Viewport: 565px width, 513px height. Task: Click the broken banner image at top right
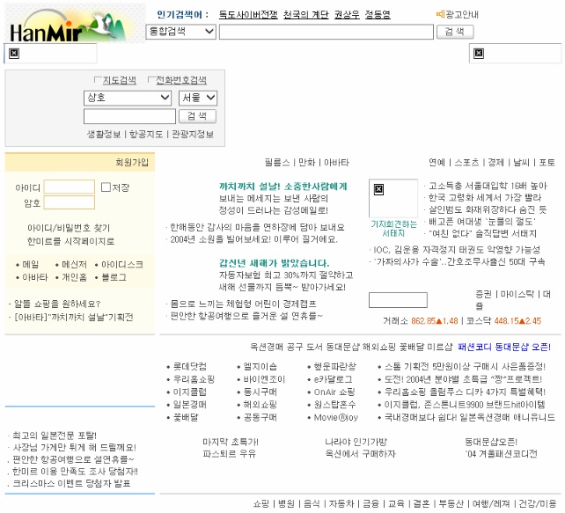click(x=479, y=54)
